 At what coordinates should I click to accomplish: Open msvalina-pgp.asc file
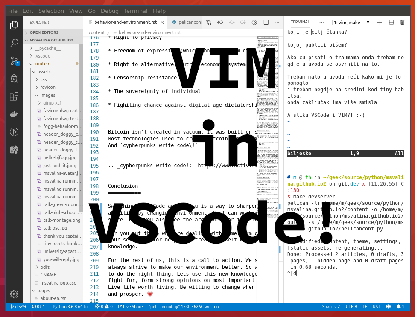click(58, 283)
